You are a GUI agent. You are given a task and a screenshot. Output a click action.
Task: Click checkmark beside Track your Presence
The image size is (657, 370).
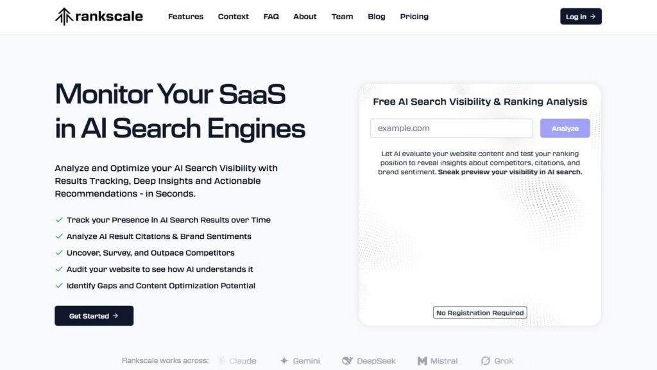click(x=59, y=220)
